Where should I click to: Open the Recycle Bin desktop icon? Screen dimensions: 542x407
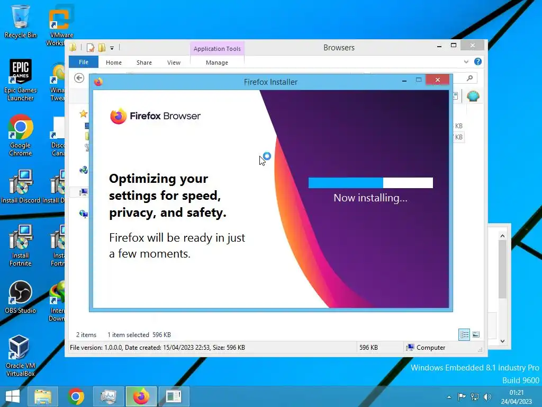21,21
